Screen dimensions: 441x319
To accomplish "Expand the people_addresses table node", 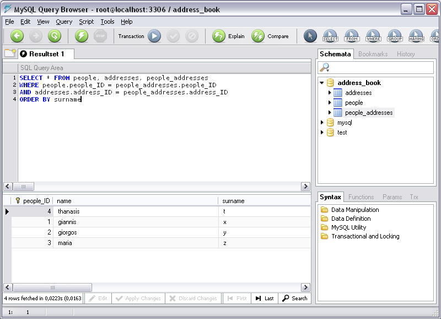I will click(x=329, y=113).
